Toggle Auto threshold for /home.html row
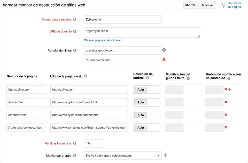This screenshot has height=163, width=248. (x=141, y=102)
